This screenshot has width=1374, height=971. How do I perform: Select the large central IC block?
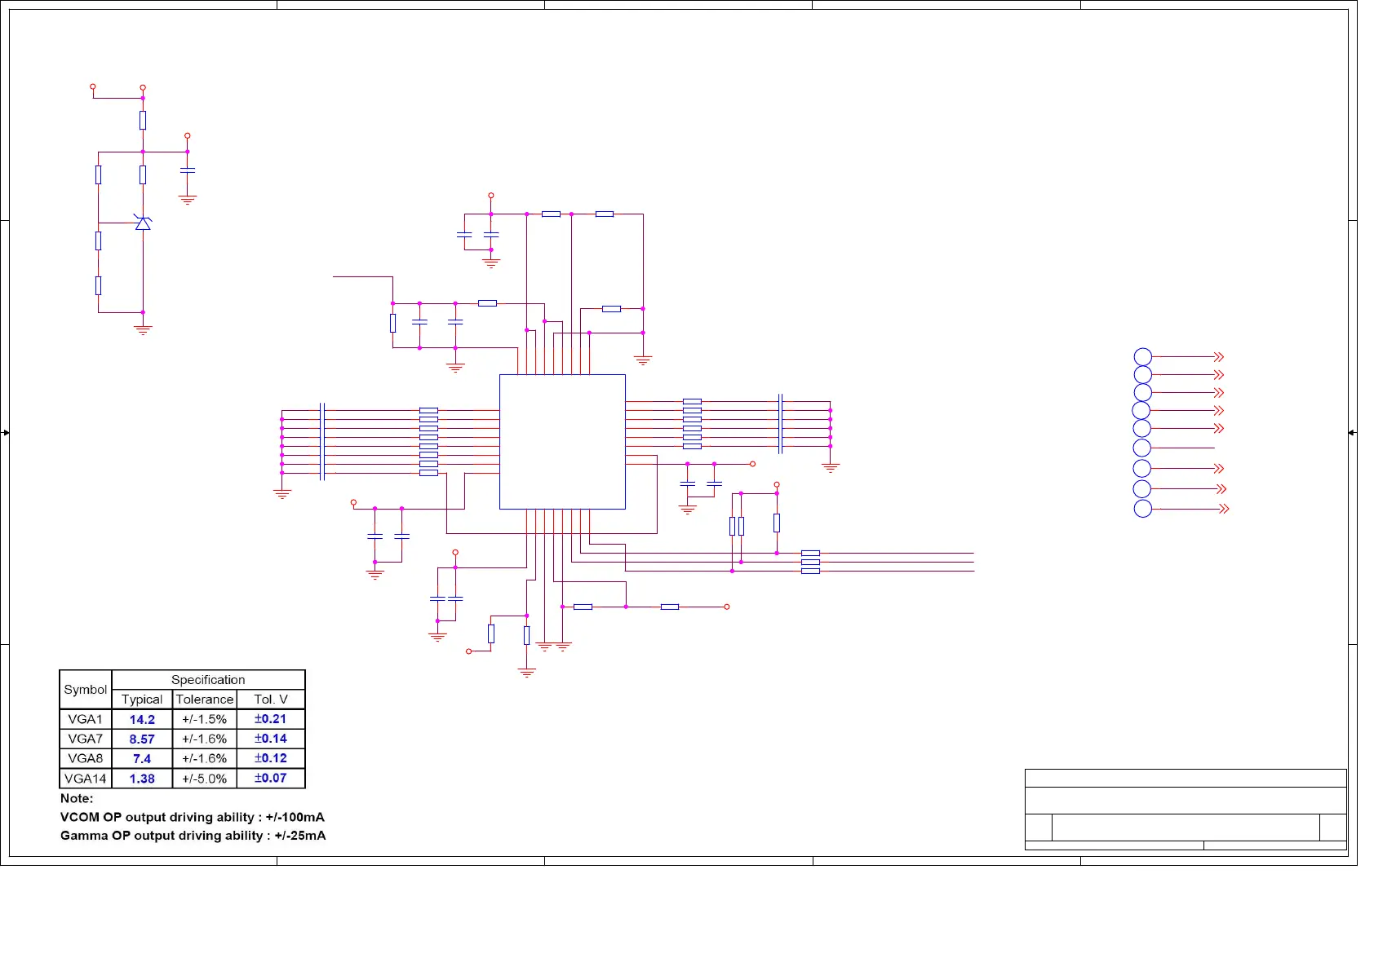point(562,442)
